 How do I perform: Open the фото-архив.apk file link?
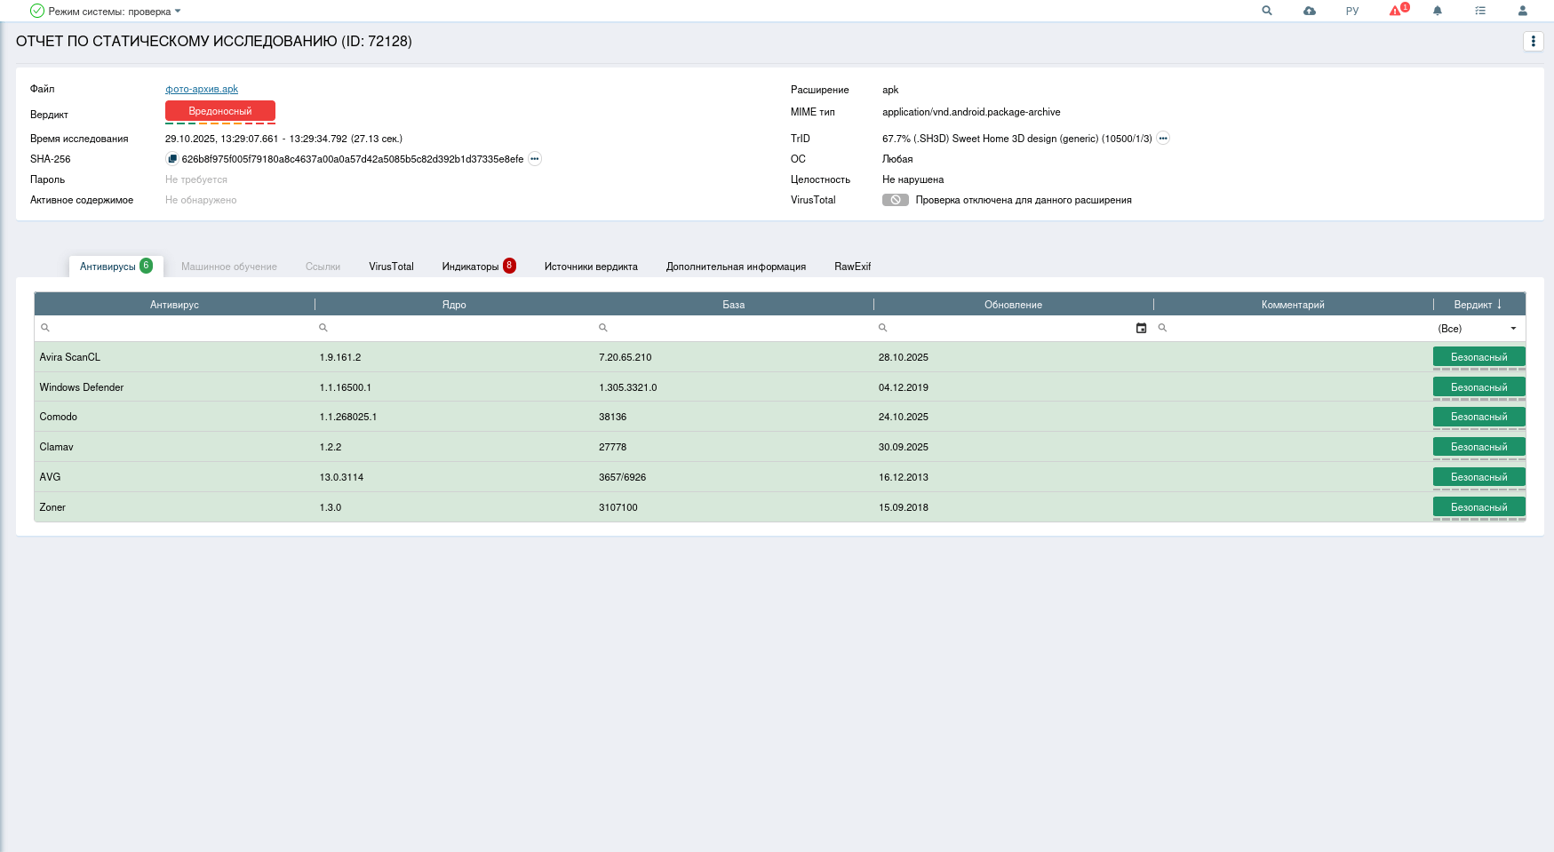[x=202, y=89]
